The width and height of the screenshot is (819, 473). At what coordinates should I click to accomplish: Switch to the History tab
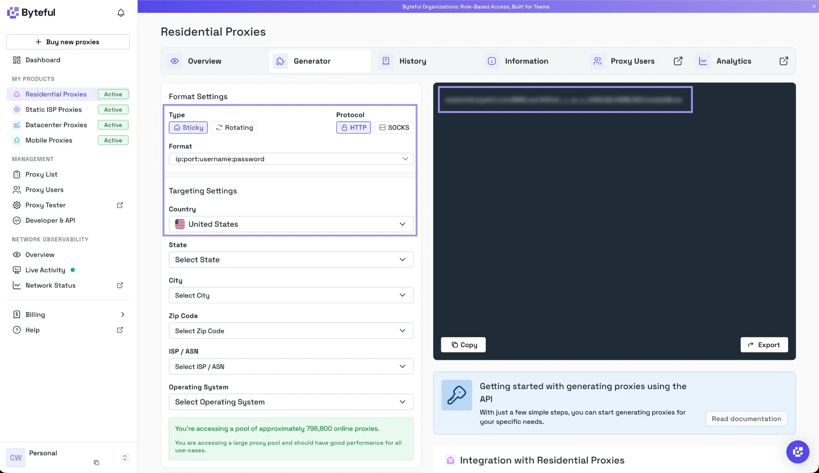tap(425, 61)
